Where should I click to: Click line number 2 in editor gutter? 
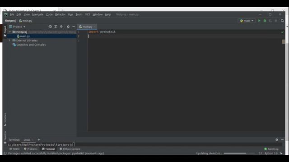[x=79, y=36]
